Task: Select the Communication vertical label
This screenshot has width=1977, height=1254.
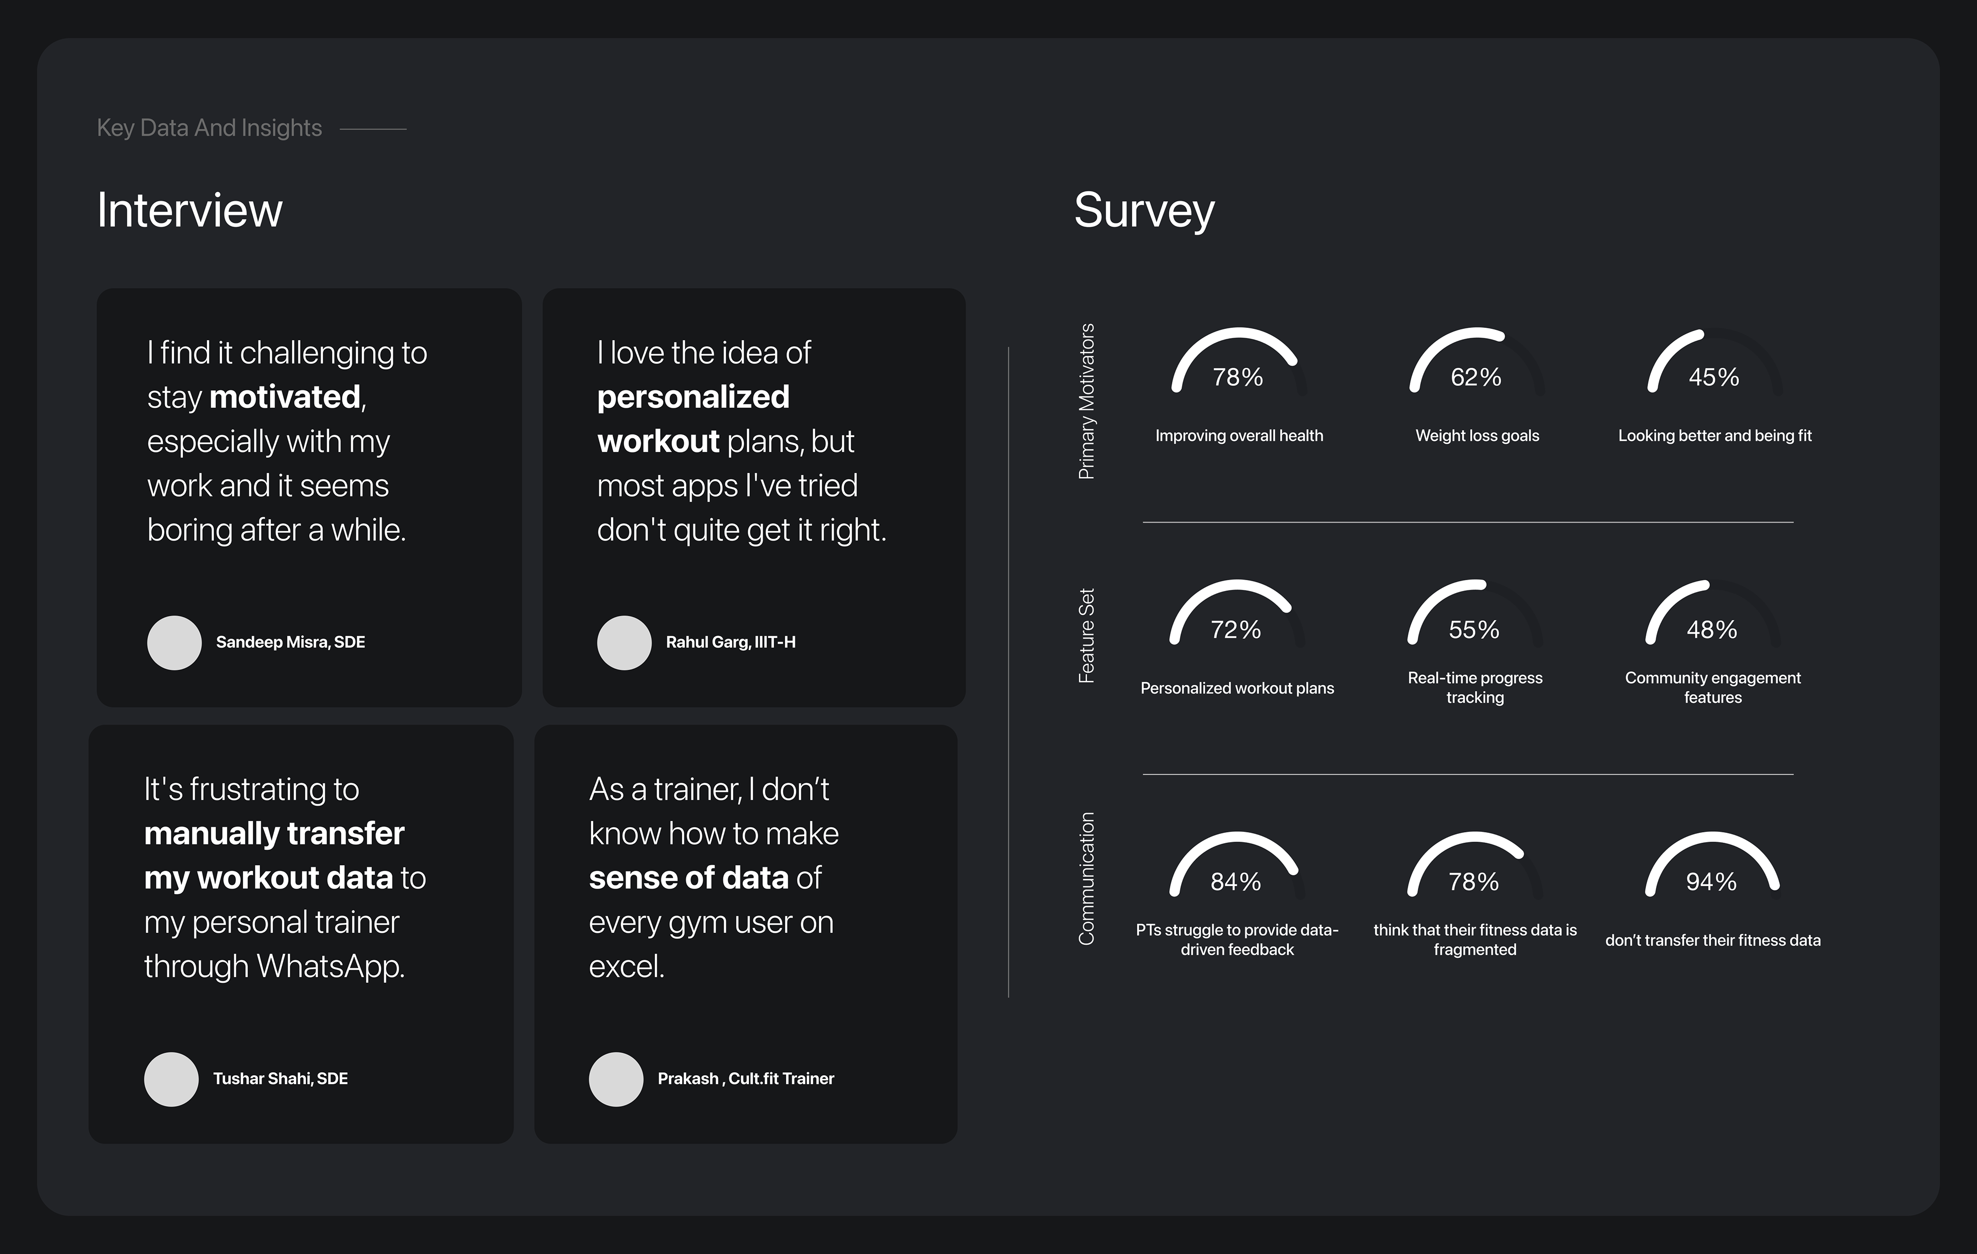Action: (1086, 878)
